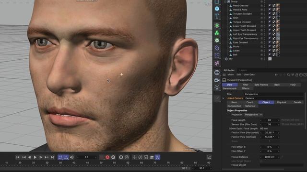Open the green Volume Builder gear icon
Image resolution: width=307 pixels, height=172 pixels.
(217, 40)
